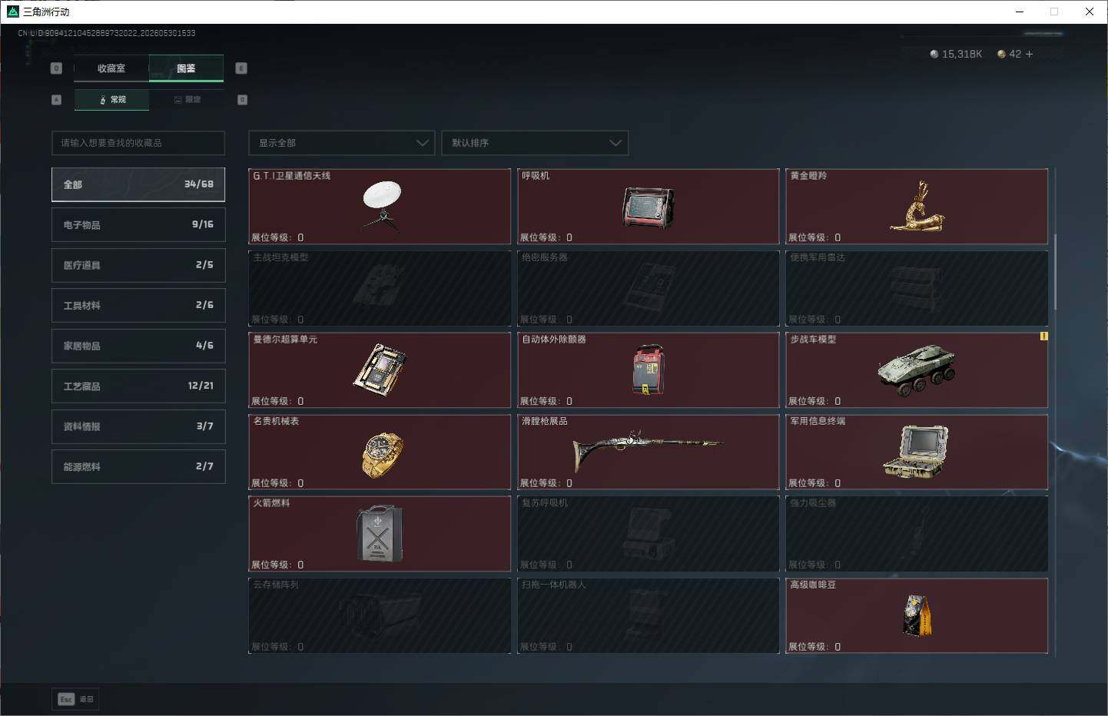The image size is (1108, 716).
Task: Click the 42 premium currency amount
Action: [x=1015, y=54]
